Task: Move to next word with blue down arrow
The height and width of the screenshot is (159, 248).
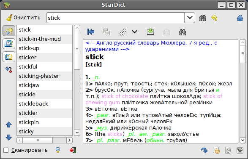Action: [x=9, y=138]
